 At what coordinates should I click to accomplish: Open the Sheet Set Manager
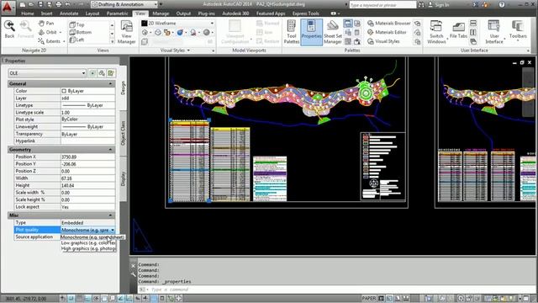(x=333, y=32)
